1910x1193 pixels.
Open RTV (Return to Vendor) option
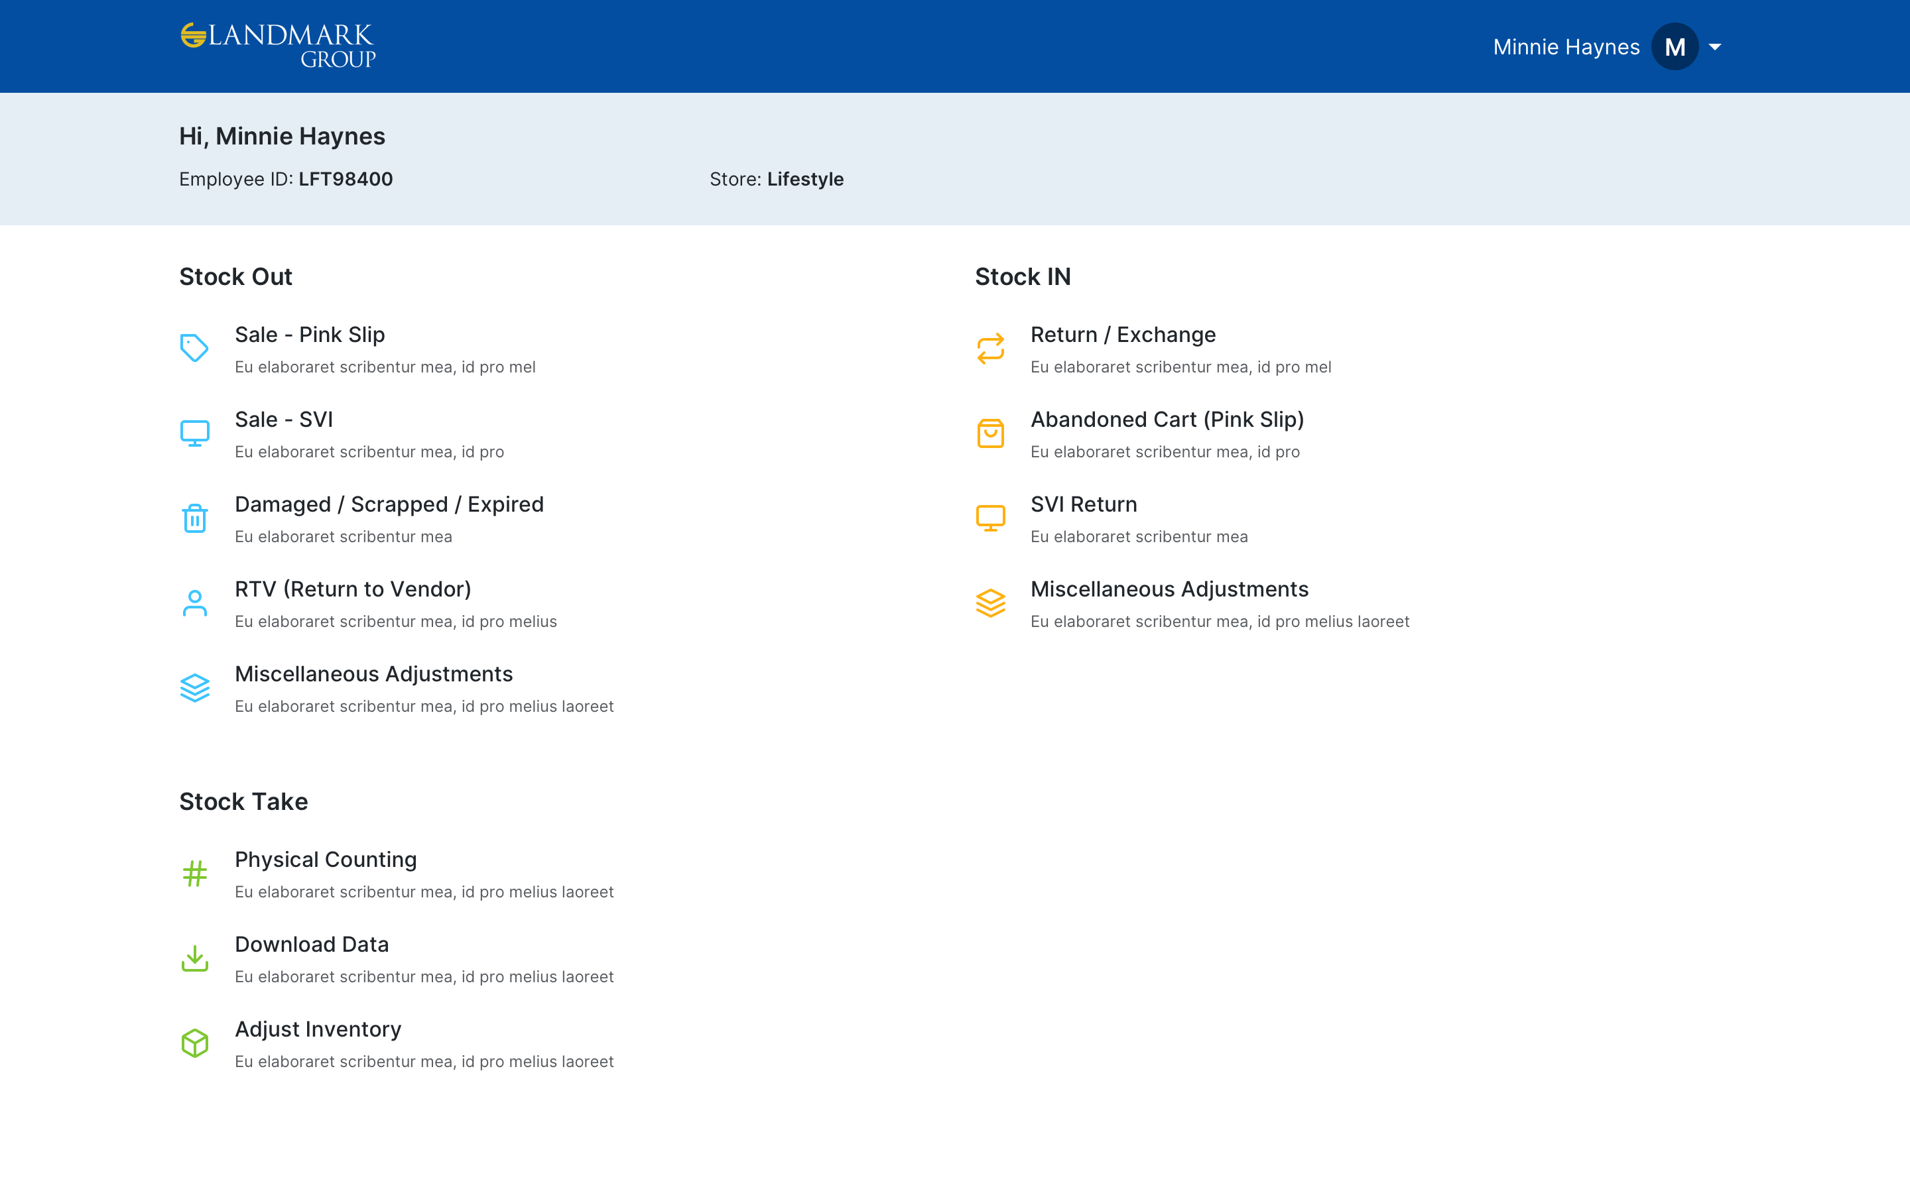pyautogui.click(x=352, y=589)
